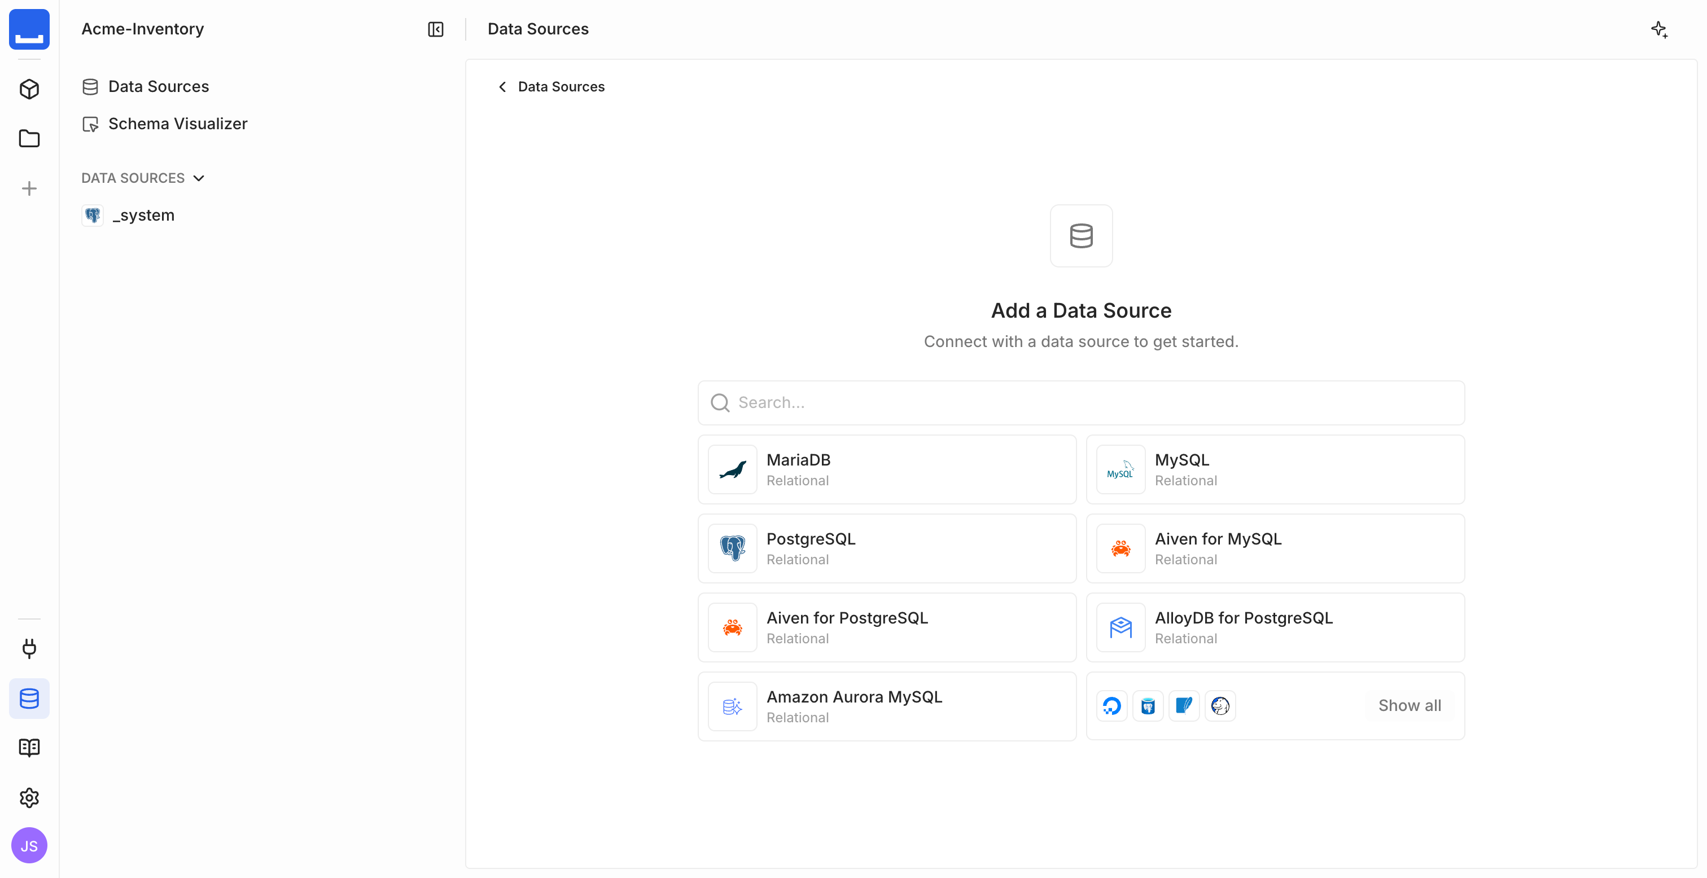Open the cube icon in left rail
1707x878 pixels.
click(x=29, y=89)
